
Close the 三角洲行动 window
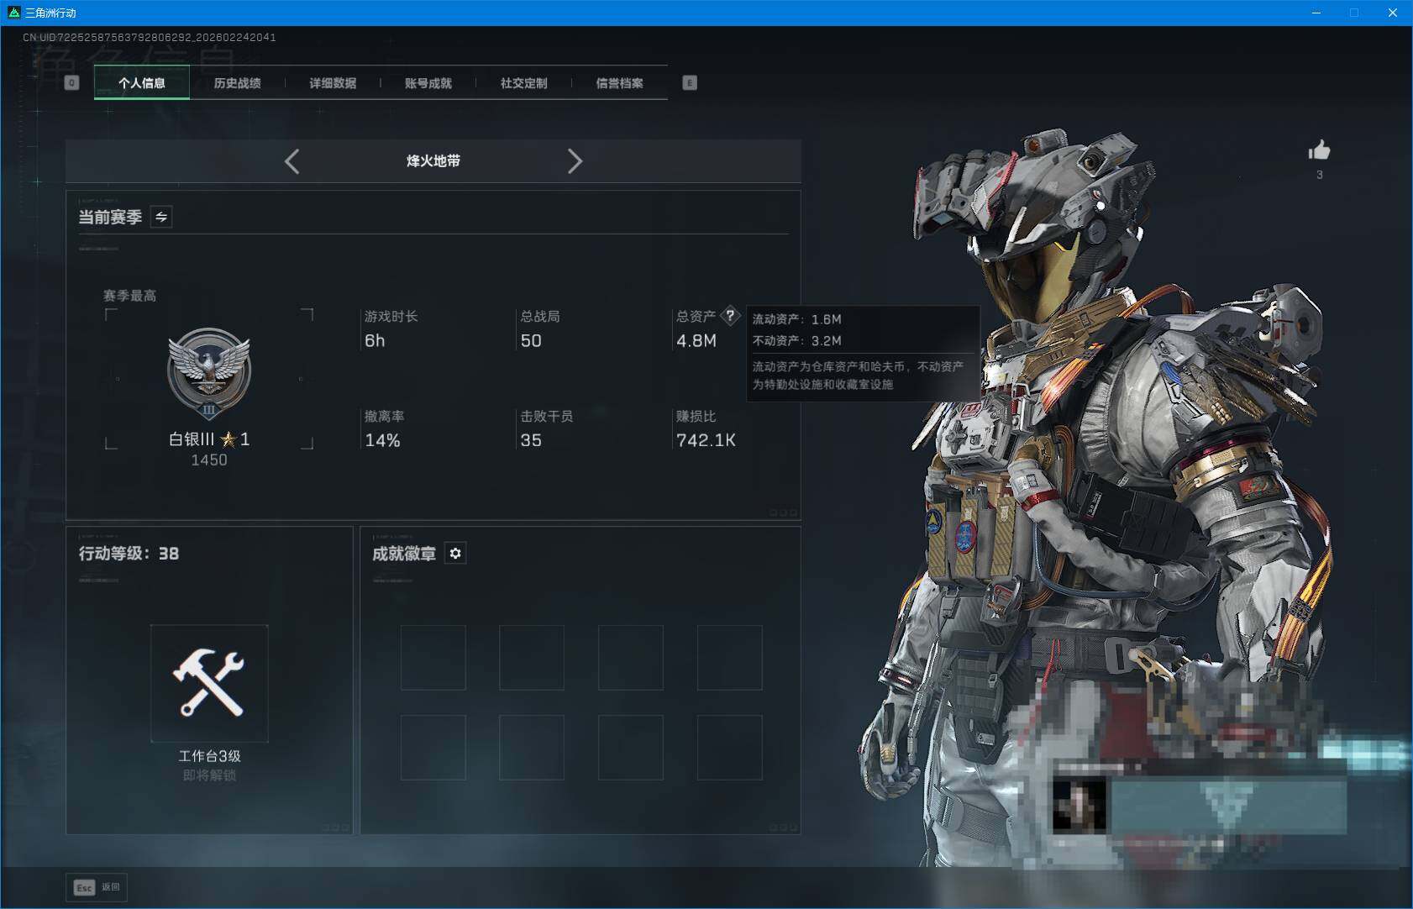pyautogui.click(x=1392, y=13)
